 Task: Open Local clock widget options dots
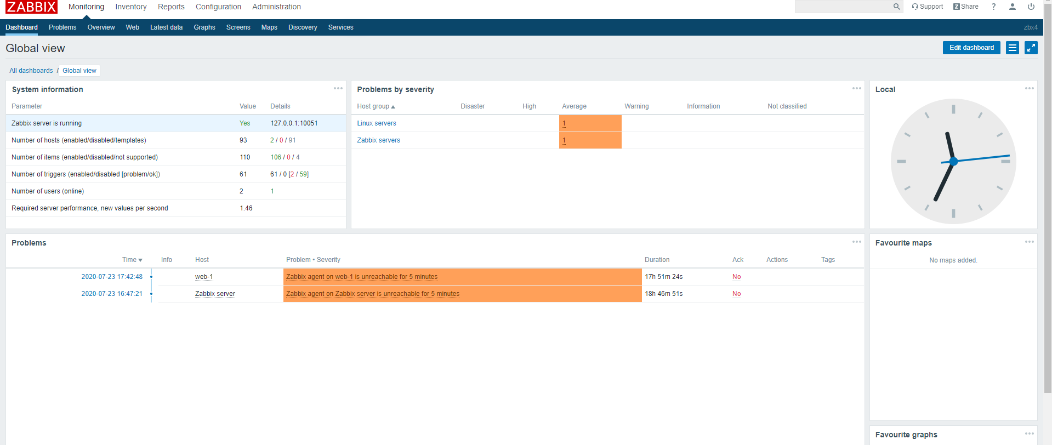coord(1030,88)
